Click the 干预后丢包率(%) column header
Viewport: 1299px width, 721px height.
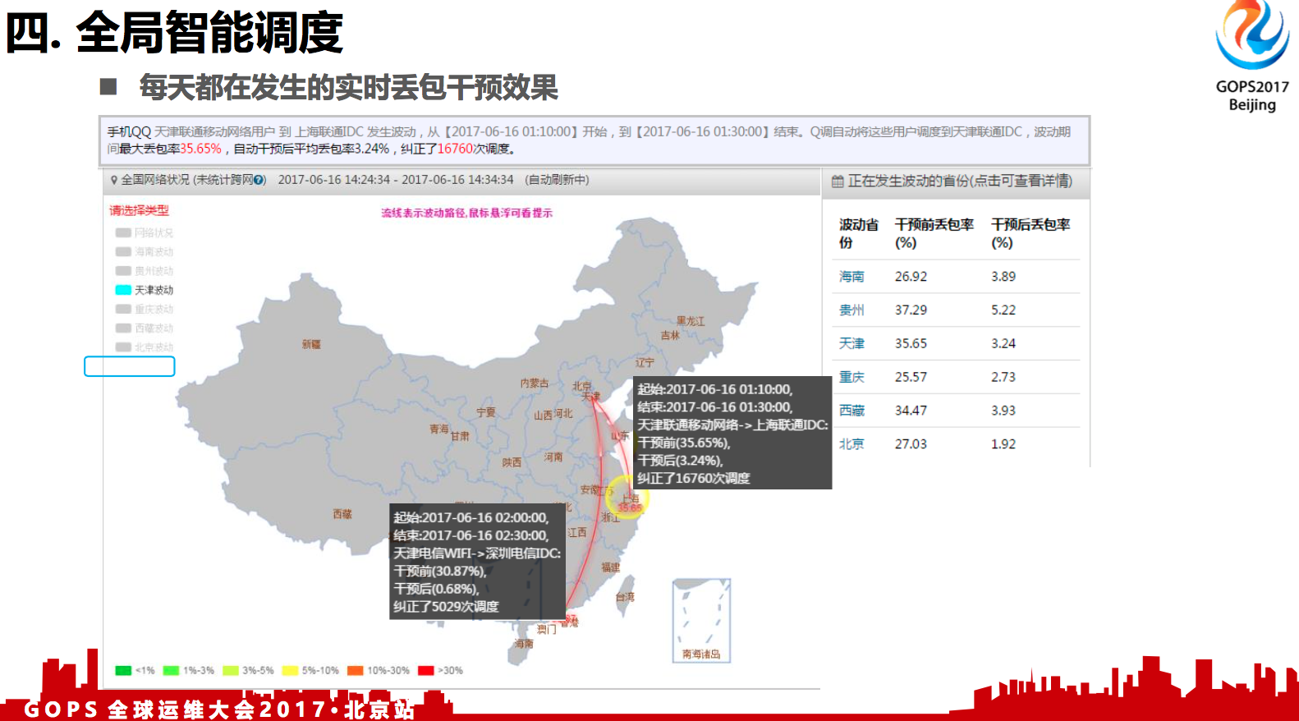click(x=1030, y=234)
